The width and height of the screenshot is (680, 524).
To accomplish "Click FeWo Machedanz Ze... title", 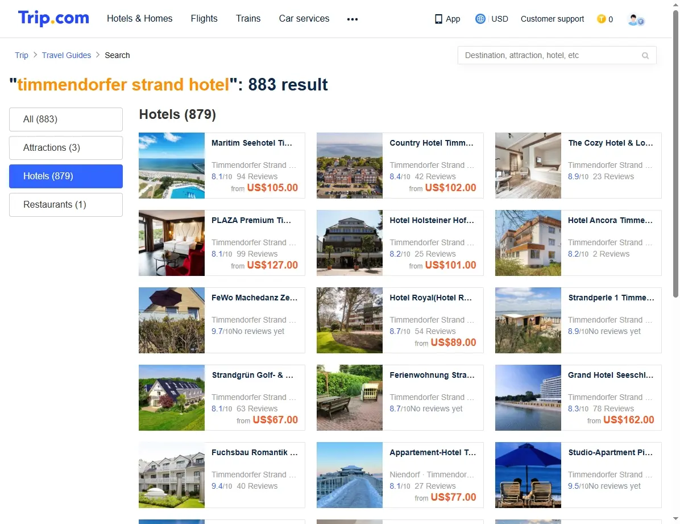I will pos(255,298).
